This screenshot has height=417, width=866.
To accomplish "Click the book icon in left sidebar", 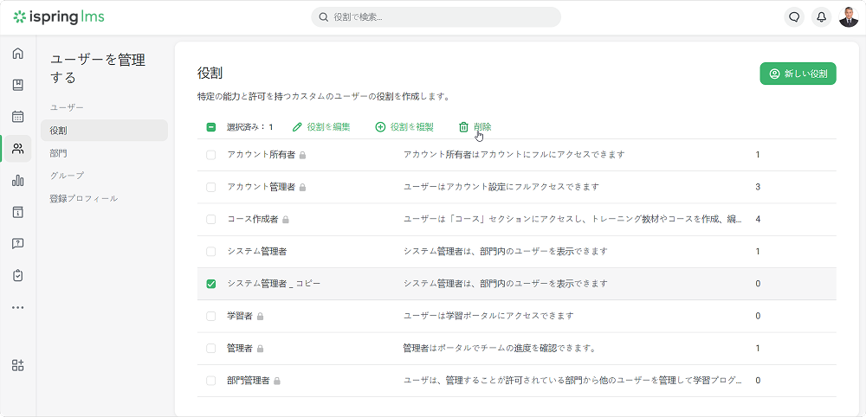I will 17,85.
